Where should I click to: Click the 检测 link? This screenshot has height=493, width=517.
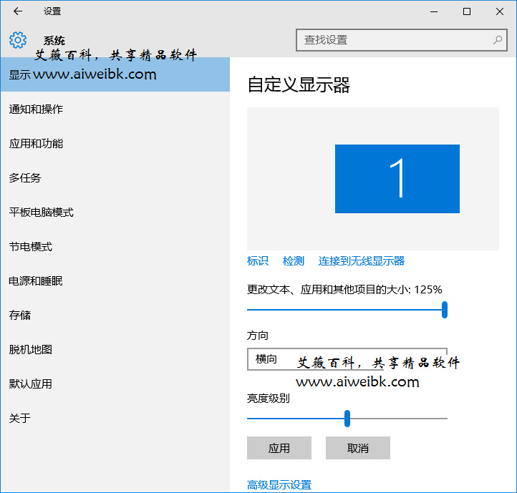click(293, 261)
